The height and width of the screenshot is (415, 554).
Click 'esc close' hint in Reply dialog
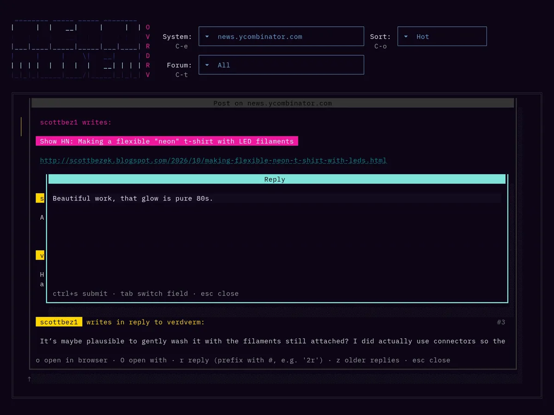click(220, 293)
